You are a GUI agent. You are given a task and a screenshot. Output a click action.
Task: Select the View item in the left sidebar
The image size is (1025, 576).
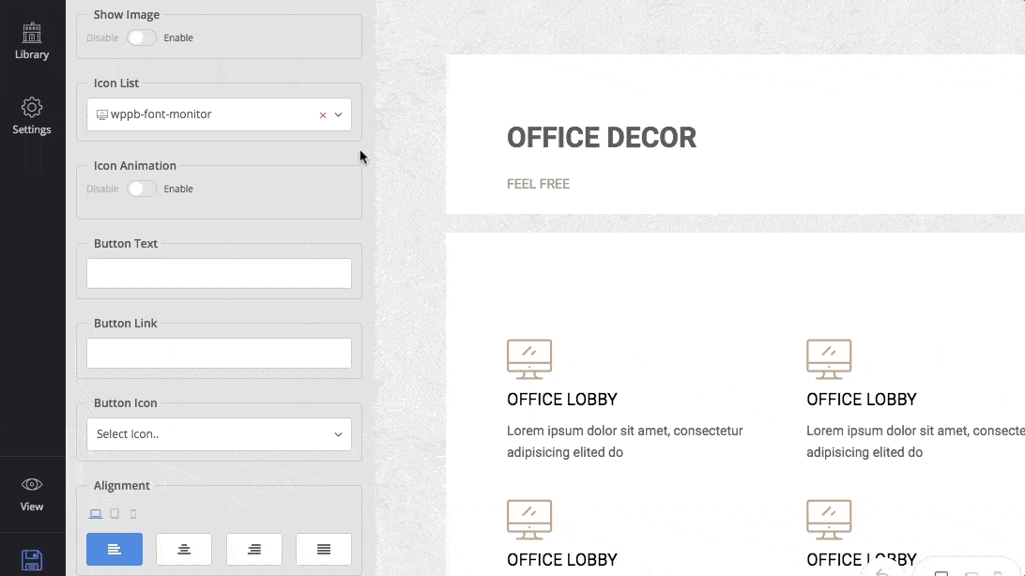click(32, 495)
